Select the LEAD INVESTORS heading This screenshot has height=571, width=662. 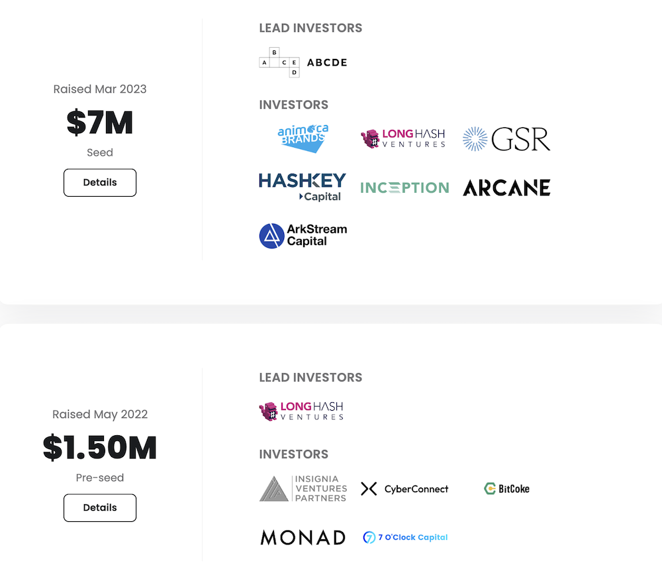point(310,28)
